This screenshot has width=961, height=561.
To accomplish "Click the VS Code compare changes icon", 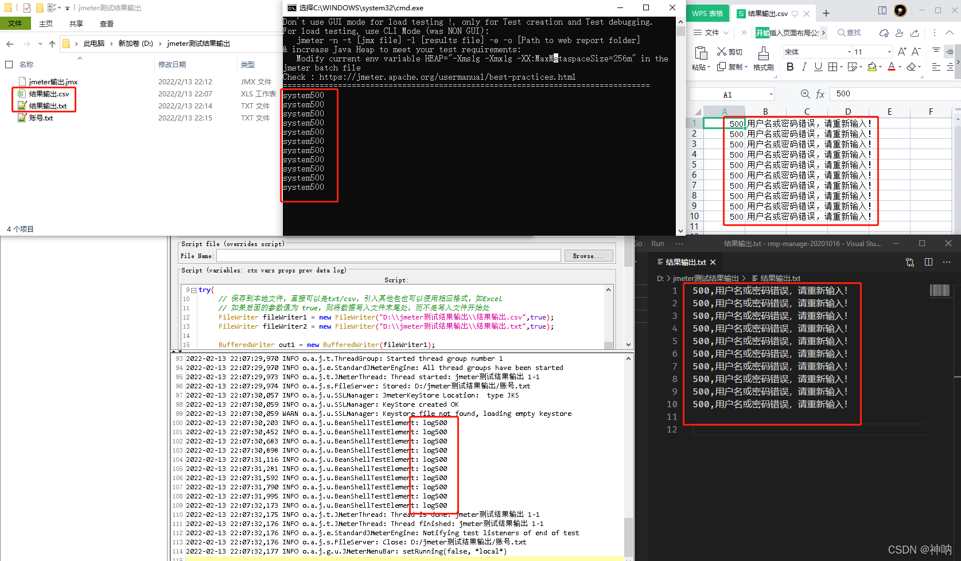I will click(910, 262).
